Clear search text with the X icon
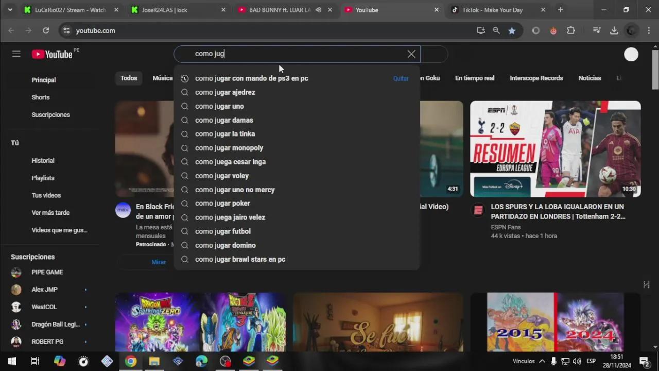This screenshot has height=371, width=659. [411, 54]
